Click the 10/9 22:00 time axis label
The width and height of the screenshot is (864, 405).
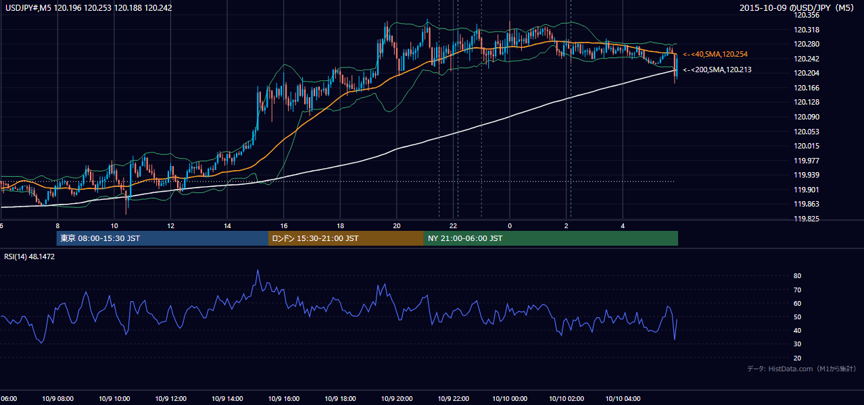(x=454, y=399)
